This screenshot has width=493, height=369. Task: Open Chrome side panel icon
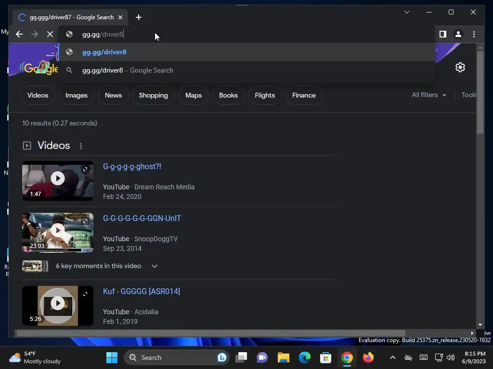(x=443, y=34)
